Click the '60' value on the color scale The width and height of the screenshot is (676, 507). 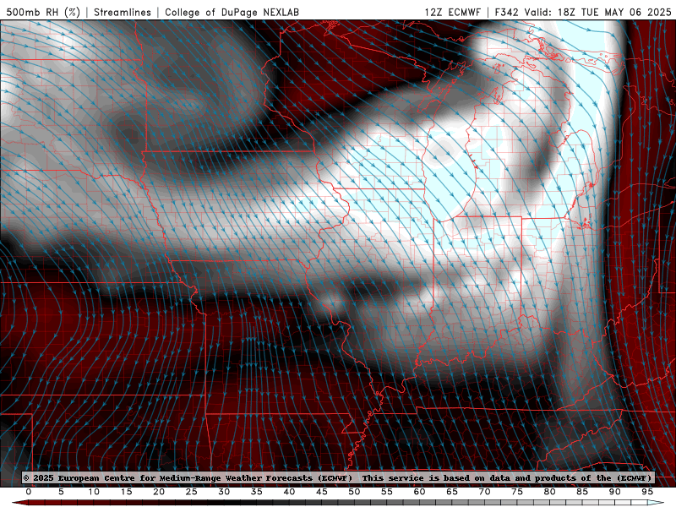point(419,492)
